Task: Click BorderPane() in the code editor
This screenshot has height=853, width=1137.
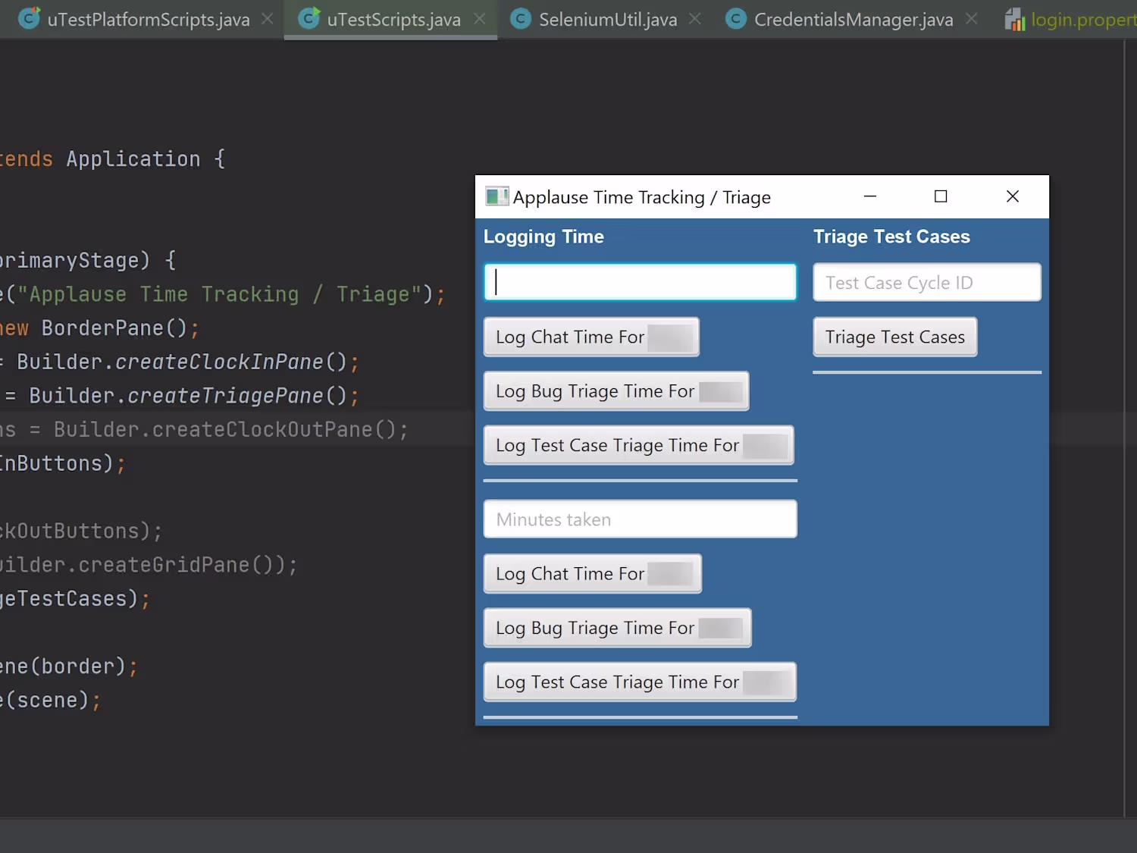Action: point(114,328)
